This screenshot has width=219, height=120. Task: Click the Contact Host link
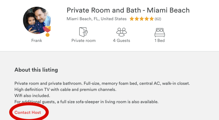pos(28,112)
